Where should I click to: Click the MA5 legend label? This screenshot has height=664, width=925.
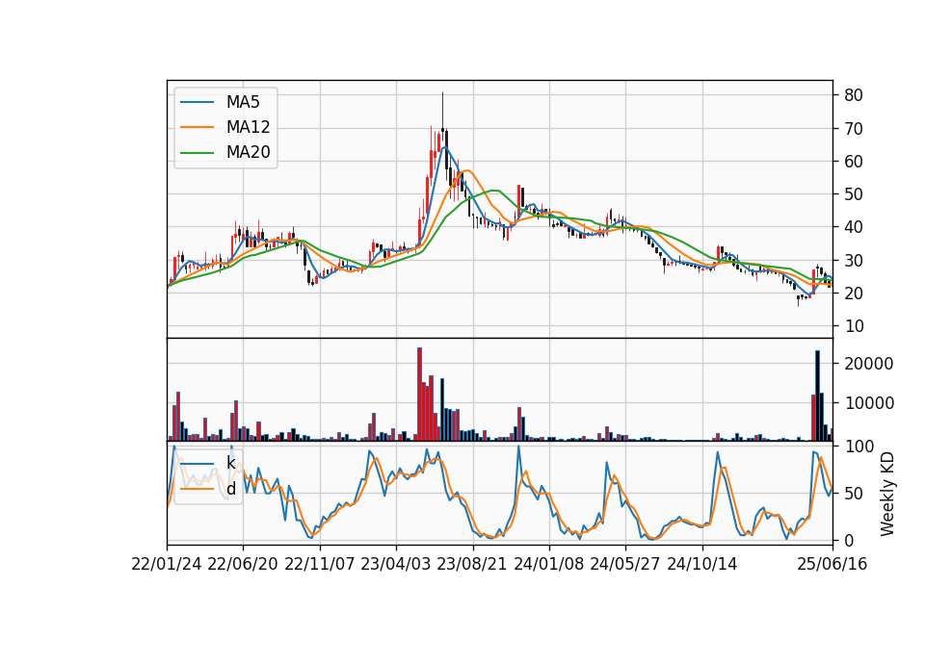point(243,102)
